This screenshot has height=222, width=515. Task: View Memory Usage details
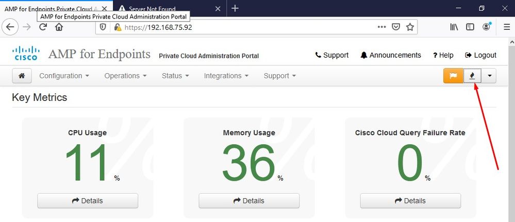coord(249,201)
